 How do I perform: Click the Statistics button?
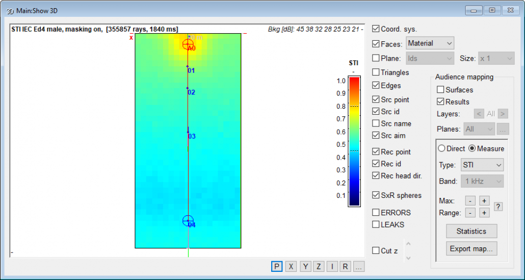[x=471, y=231]
